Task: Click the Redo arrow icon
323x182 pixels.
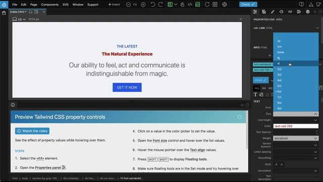Action: [x=160, y=5]
